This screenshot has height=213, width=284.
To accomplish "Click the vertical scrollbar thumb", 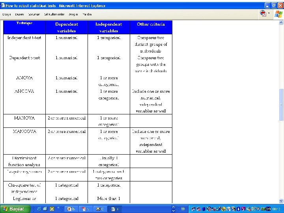I will [281, 105].
